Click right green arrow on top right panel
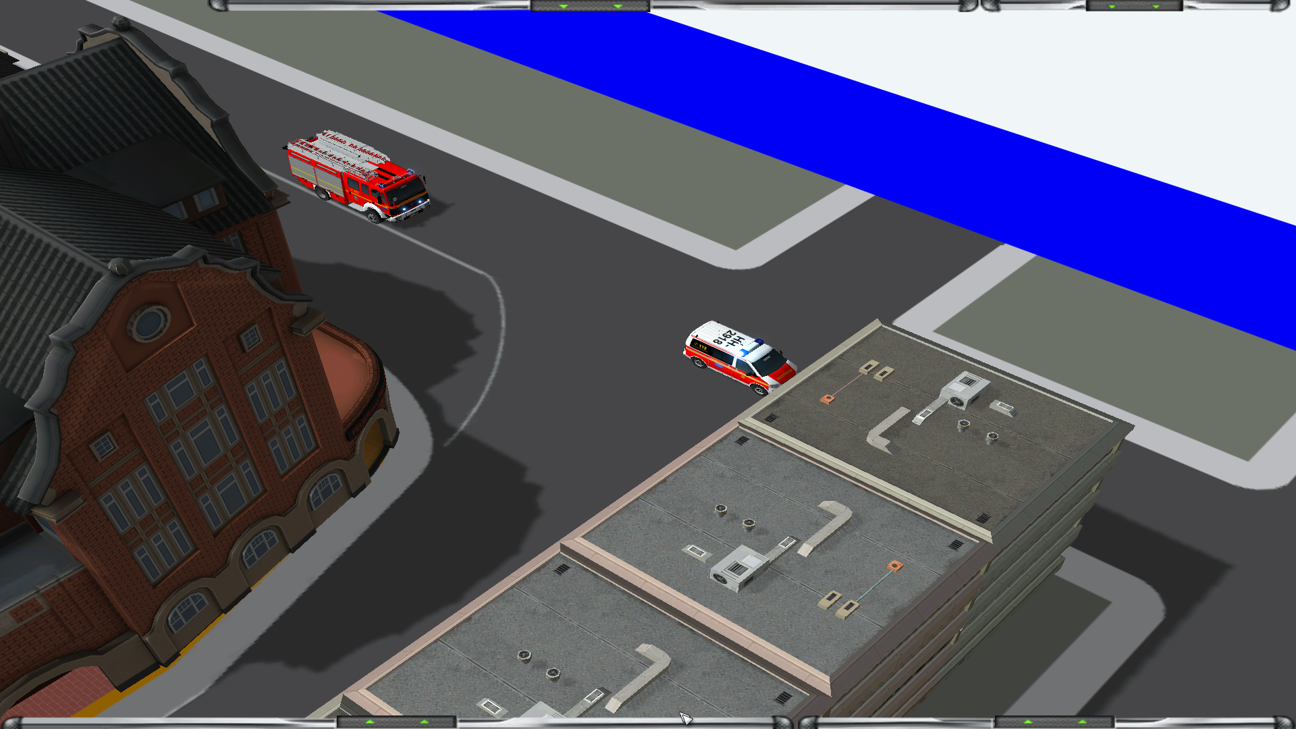The width and height of the screenshot is (1296, 729). coord(1156,6)
